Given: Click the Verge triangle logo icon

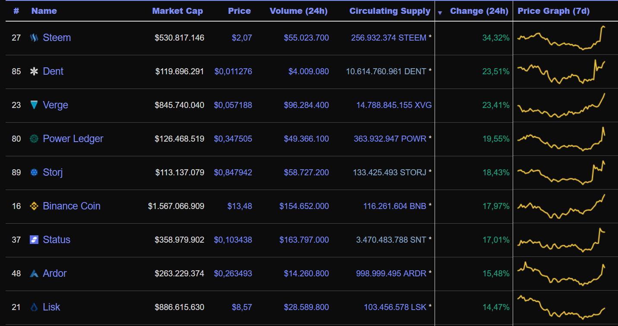Looking at the screenshot, I should point(34,105).
